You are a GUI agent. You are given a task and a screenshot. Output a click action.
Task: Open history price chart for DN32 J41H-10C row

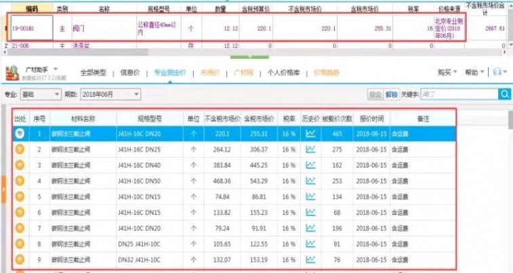coord(310,259)
